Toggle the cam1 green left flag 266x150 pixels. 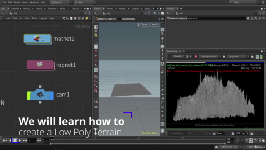click(x=29, y=95)
